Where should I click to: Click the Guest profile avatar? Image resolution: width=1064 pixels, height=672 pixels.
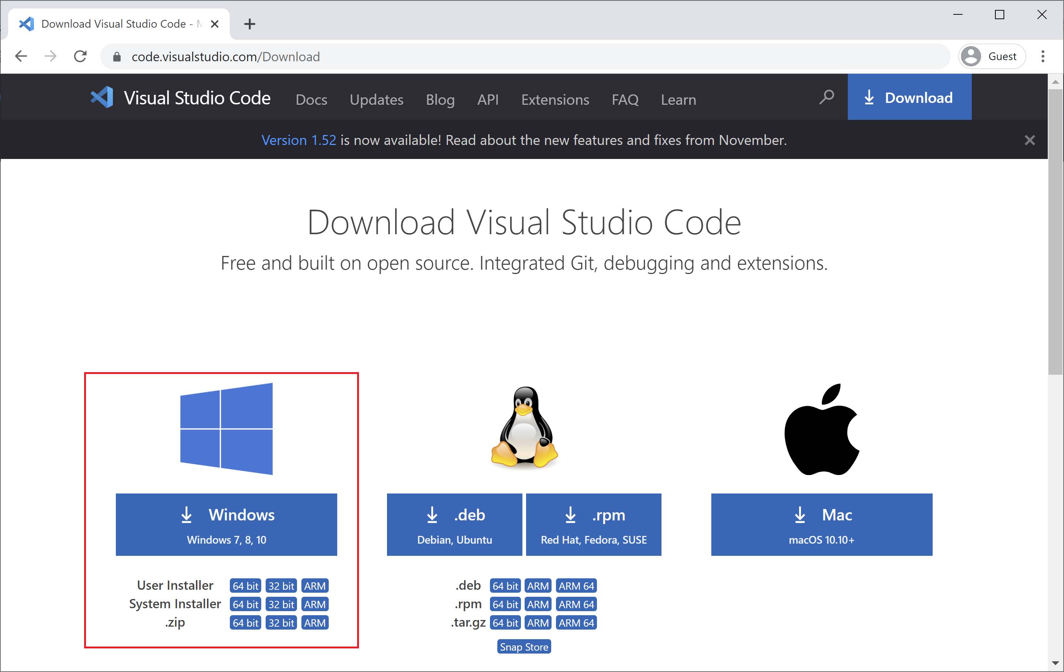971,56
